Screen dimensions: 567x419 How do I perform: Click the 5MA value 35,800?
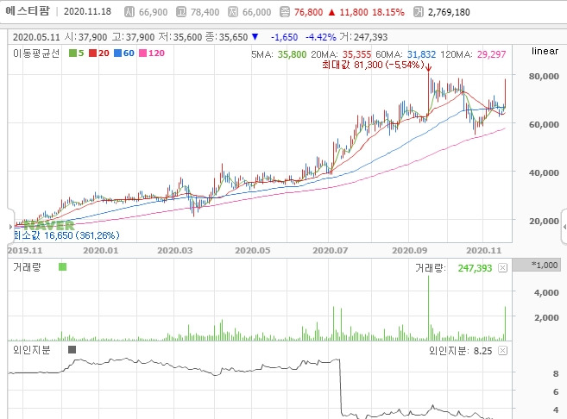tap(292, 54)
